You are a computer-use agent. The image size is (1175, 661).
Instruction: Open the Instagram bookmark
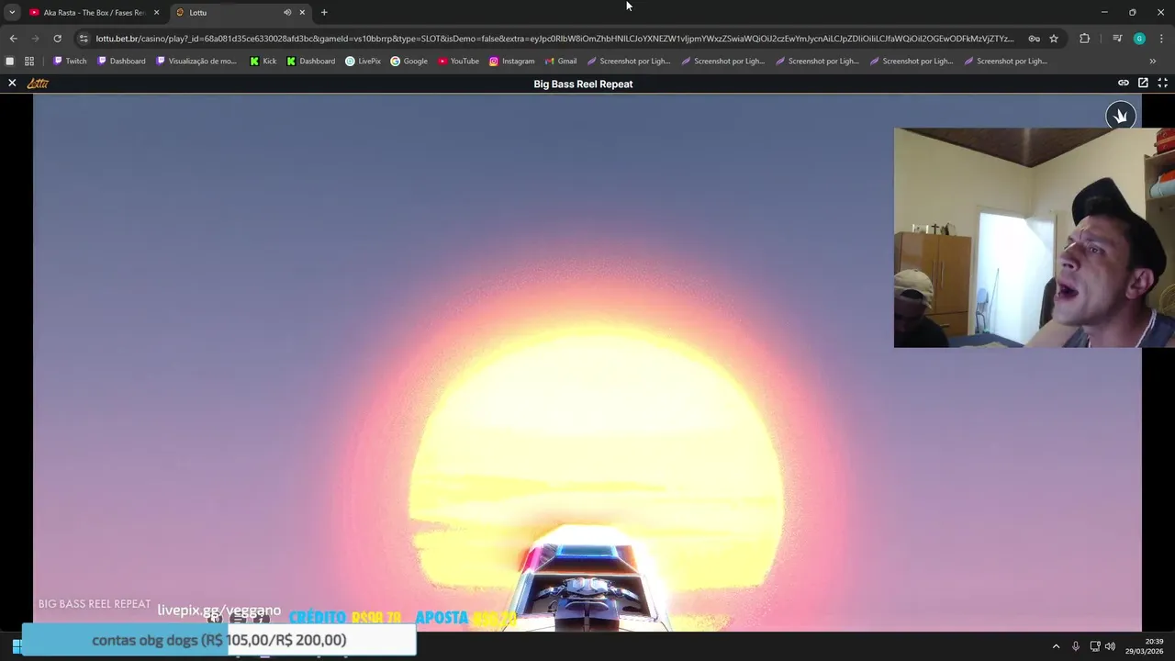[511, 61]
